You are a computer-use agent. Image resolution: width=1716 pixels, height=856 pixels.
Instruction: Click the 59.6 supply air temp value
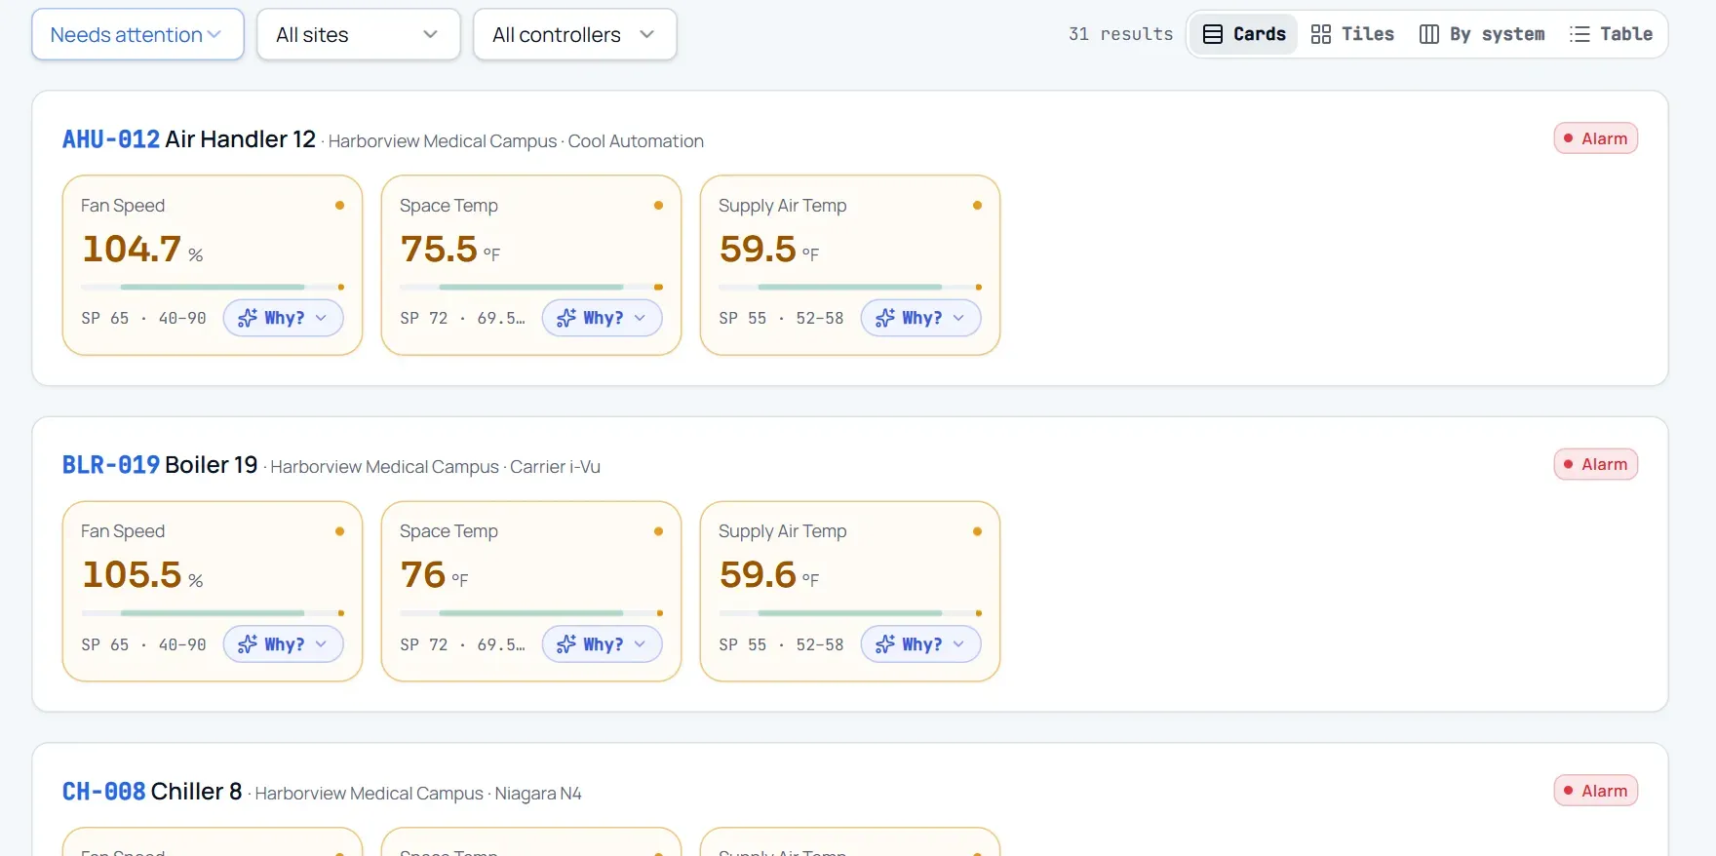(758, 574)
